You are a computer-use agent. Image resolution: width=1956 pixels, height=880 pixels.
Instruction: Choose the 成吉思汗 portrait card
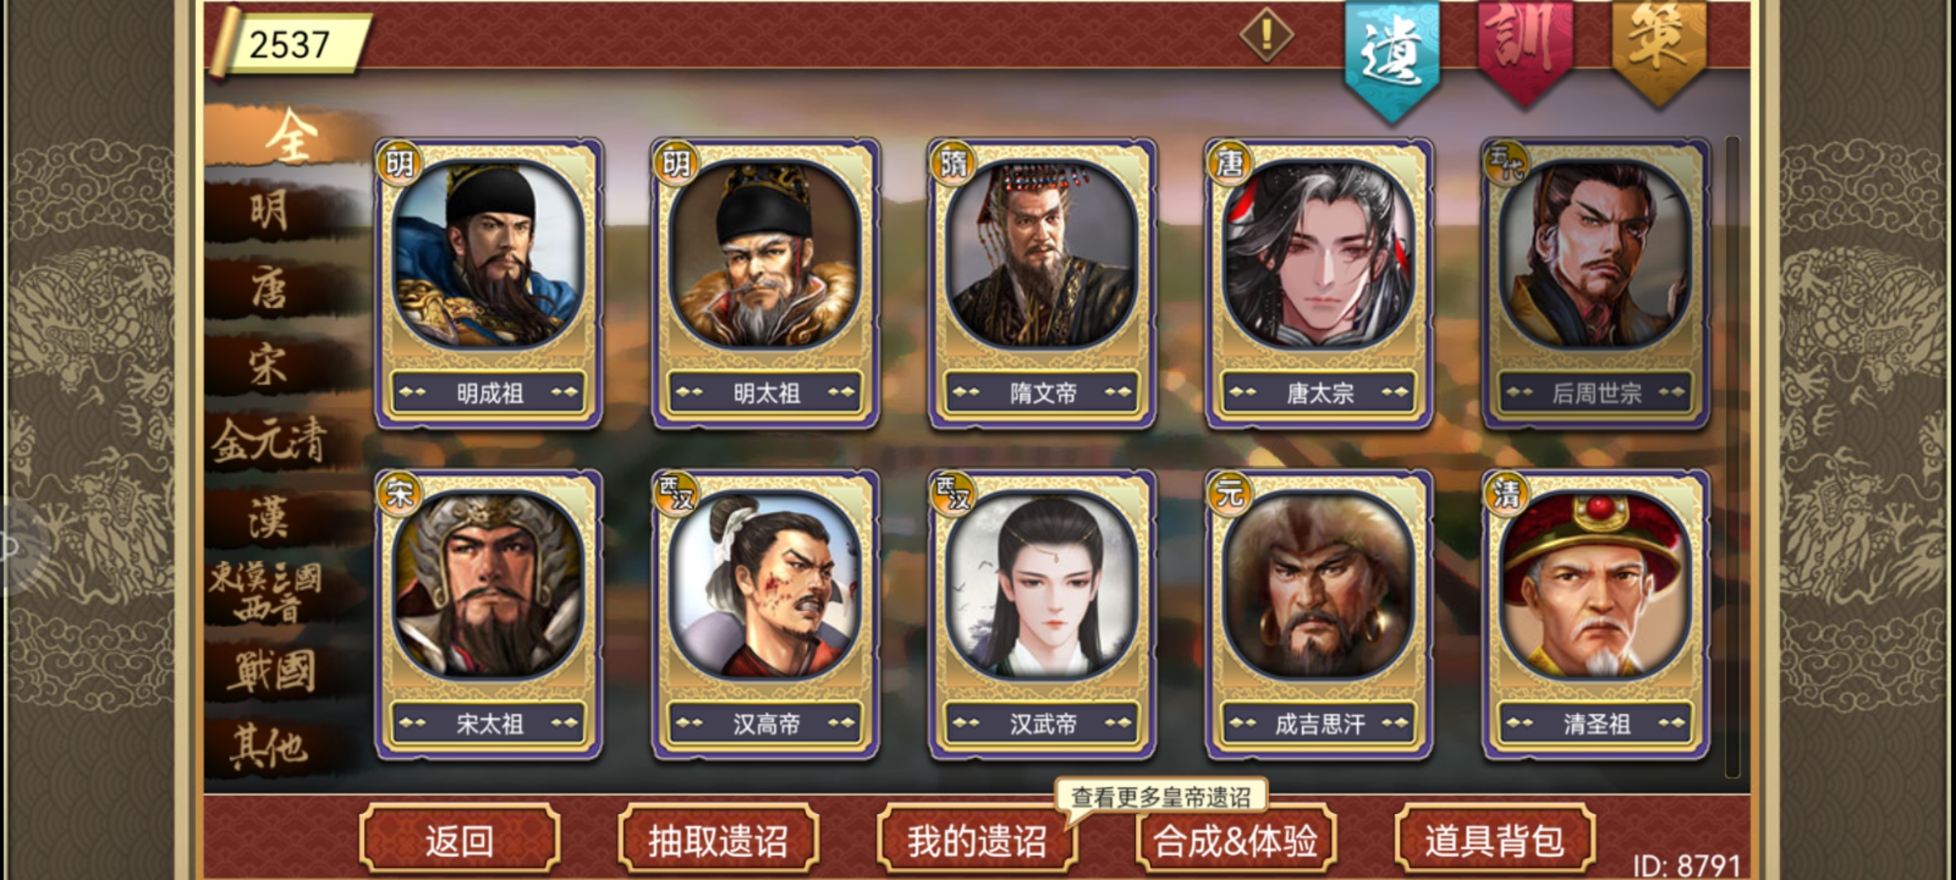1319,614
